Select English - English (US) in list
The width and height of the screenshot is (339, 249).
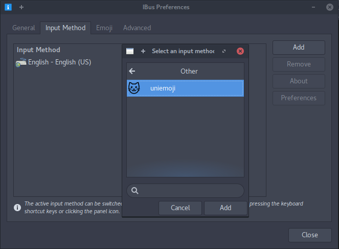pyautogui.click(x=59, y=62)
